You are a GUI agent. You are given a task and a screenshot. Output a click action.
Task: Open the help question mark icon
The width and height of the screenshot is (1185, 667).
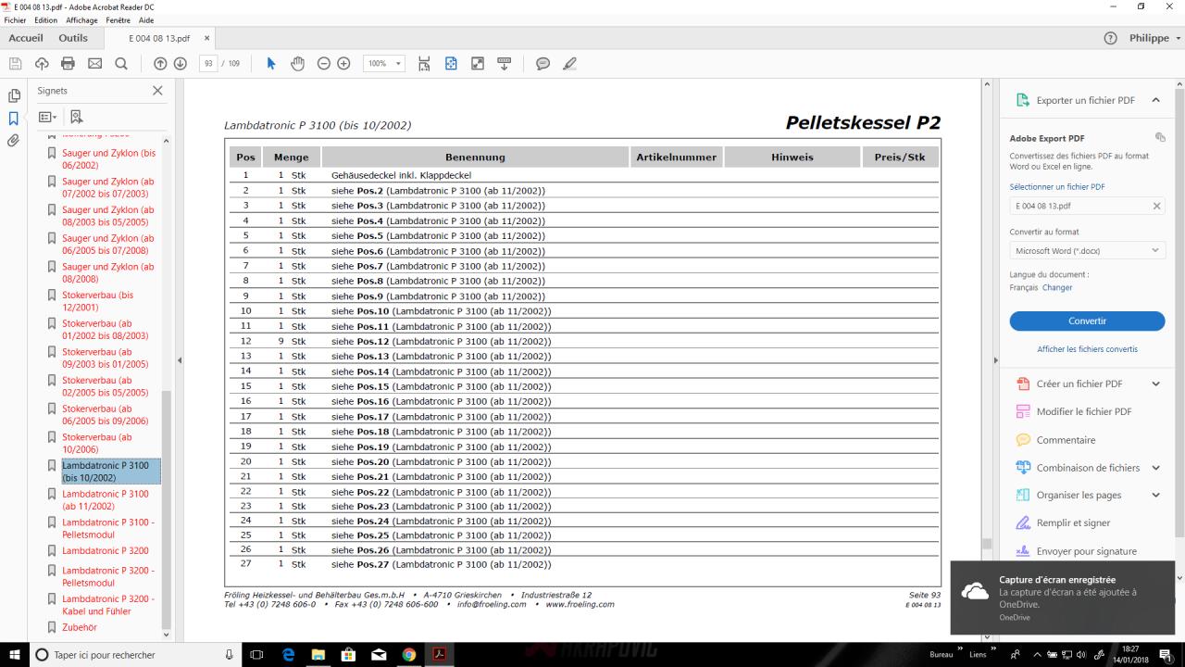(x=1110, y=38)
